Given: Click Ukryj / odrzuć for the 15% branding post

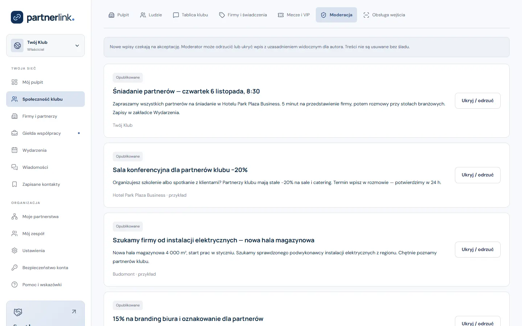Looking at the screenshot, I should pos(478,321).
